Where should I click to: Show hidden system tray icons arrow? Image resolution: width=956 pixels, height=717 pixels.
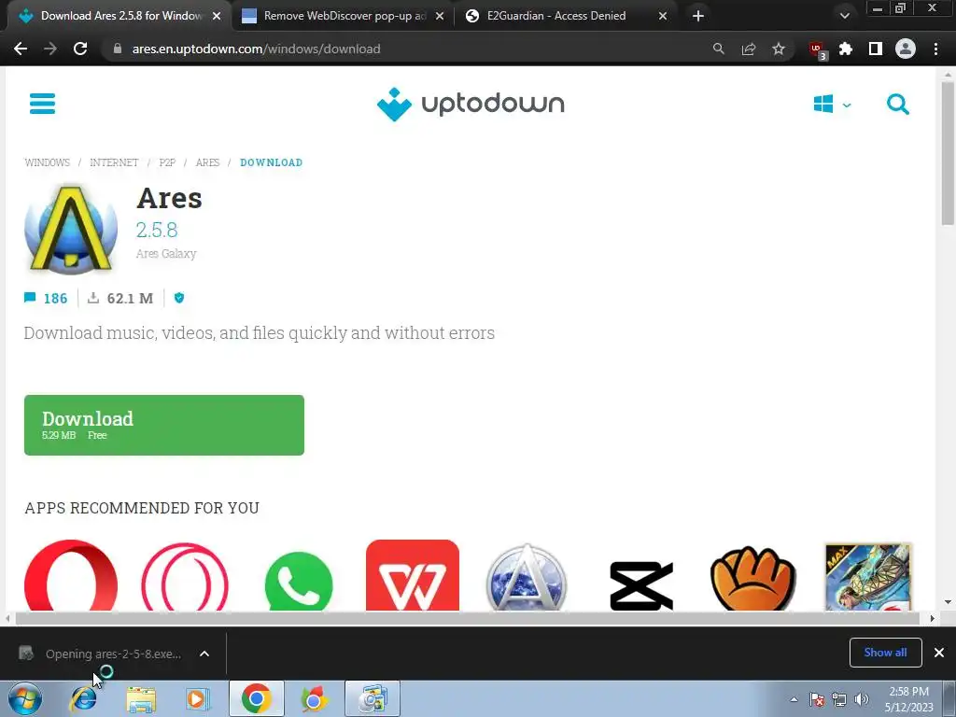coord(794,699)
